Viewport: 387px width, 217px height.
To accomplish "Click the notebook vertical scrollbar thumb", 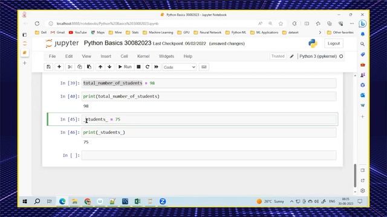I will pos(355,175).
